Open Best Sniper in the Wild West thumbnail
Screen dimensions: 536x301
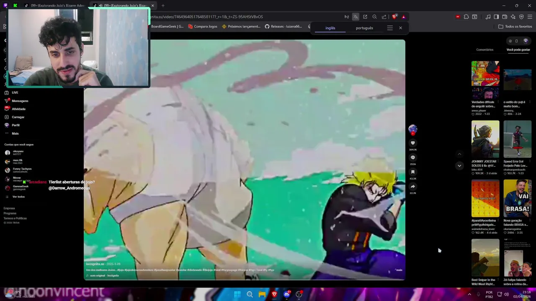pos(485,258)
